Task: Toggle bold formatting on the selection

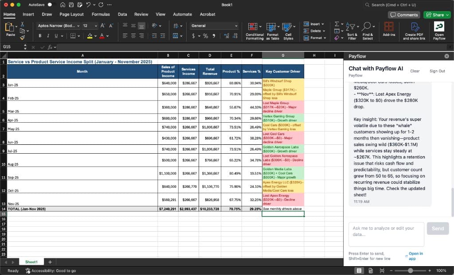Action: pyautogui.click(x=40, y=35)
